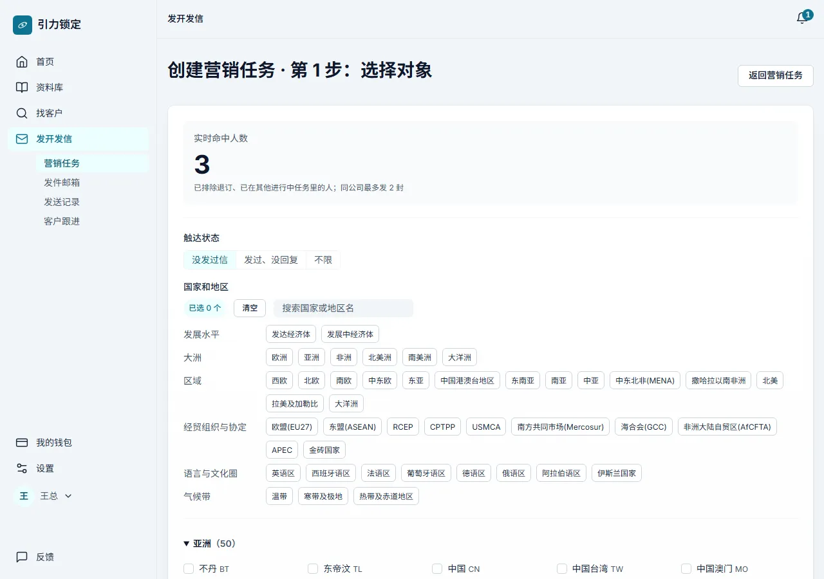The image size is (824, 579).
Task: Click the 发开发信 envelope icon
Action: 22,139
